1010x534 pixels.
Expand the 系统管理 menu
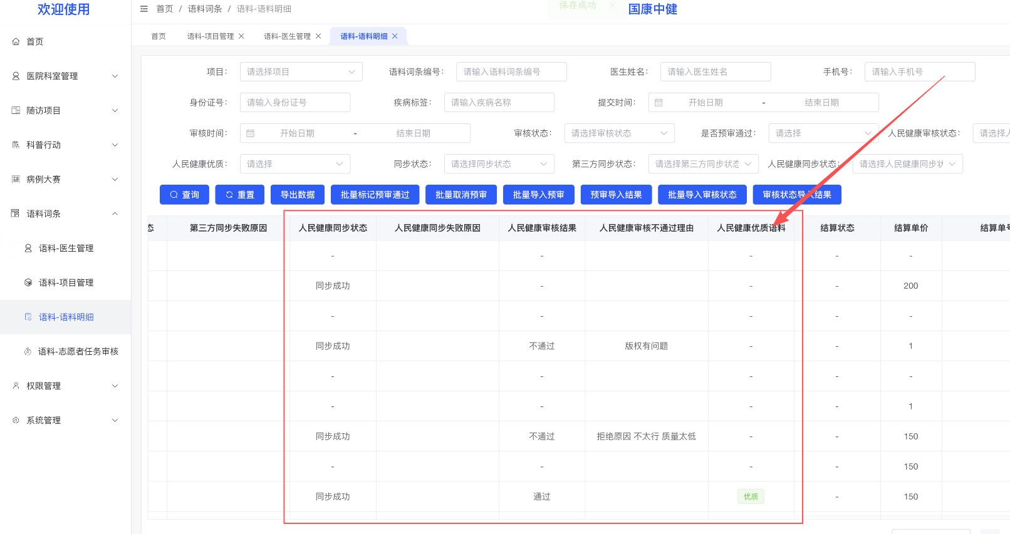[115, 420]
